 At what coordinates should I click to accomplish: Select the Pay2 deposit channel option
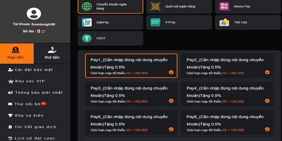pyautogui.click(x=227, y=66)
